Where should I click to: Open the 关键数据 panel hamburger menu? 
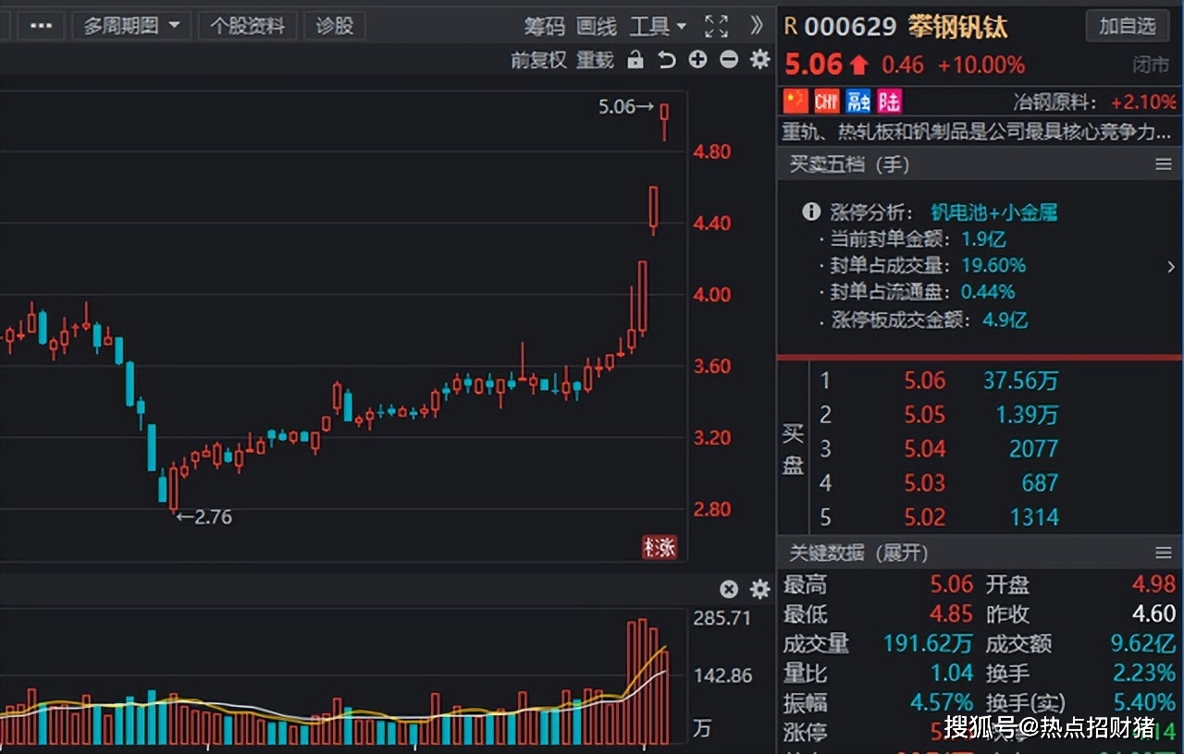point(1164,553)
